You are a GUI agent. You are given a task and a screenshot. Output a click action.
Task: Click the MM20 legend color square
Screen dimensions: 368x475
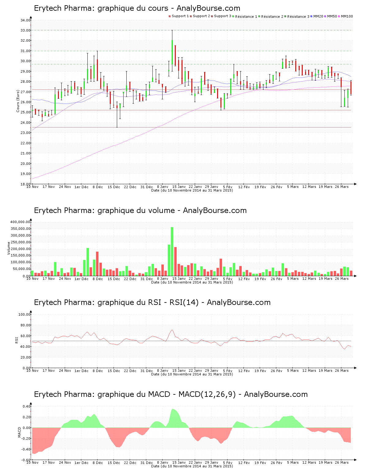point(312,16)
